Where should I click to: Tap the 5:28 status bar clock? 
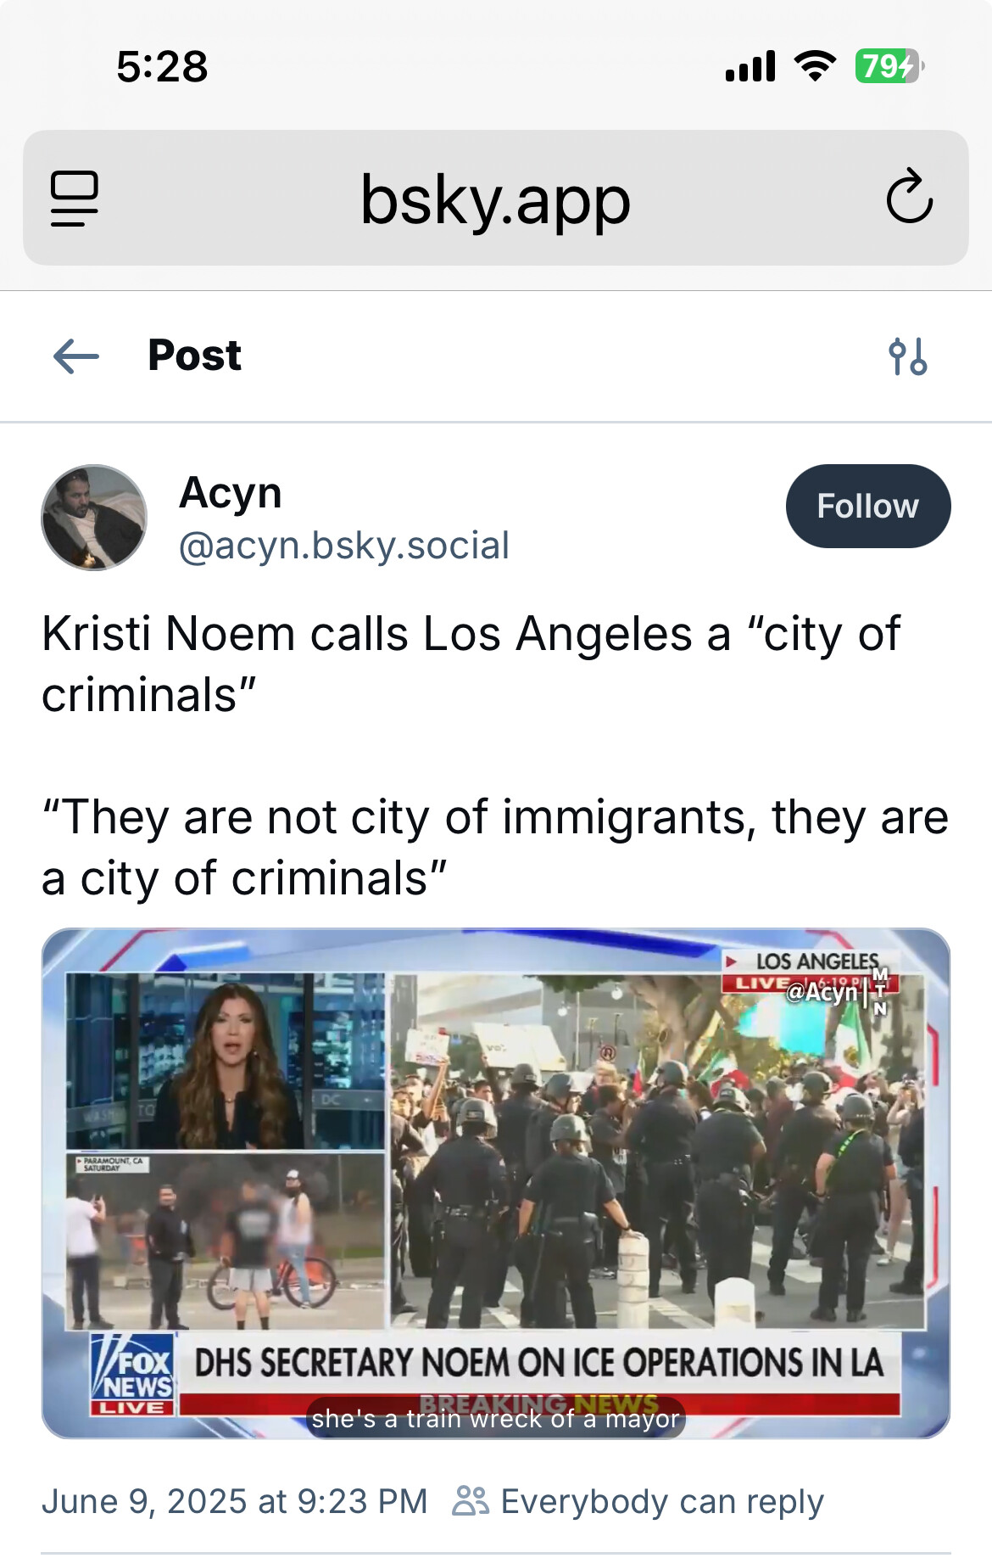(162, 66)
